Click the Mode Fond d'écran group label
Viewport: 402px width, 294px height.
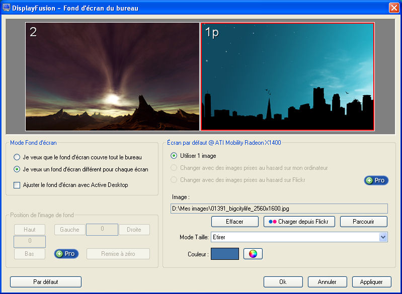(33, 143)
